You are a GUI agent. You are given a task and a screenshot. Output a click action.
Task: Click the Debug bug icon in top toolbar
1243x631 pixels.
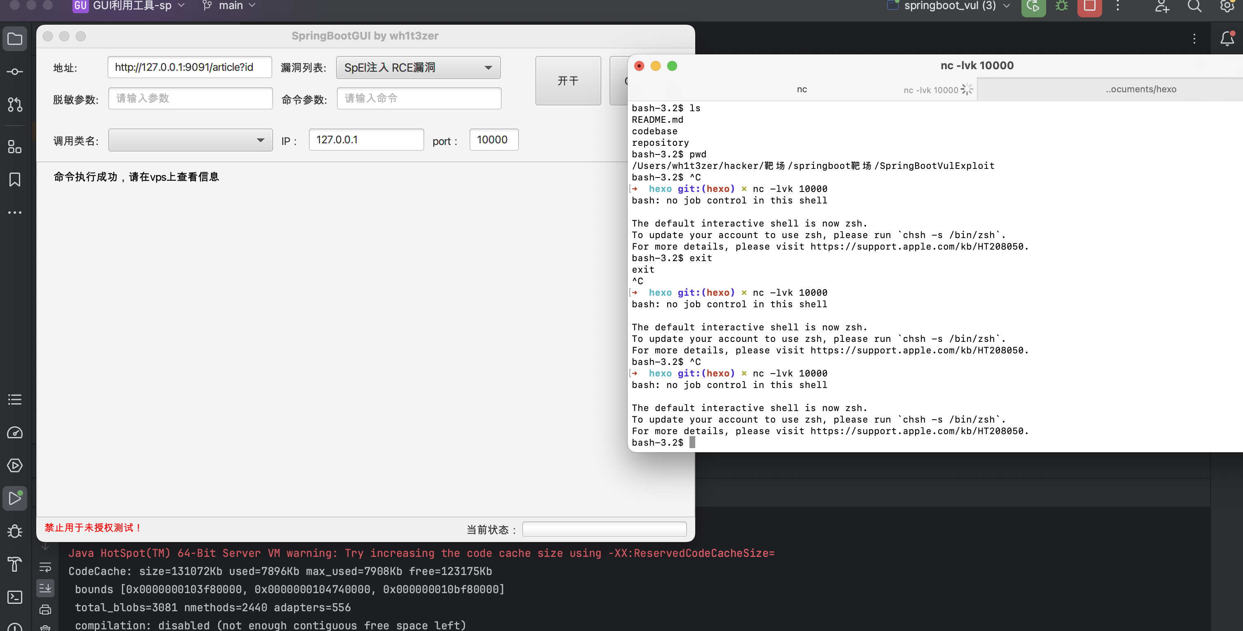click(1061, 6)
